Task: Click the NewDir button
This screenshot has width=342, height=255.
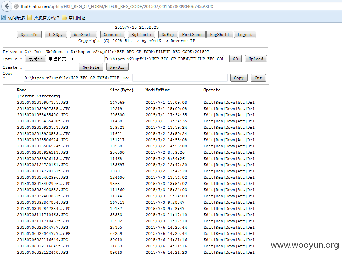Action: [x=117, y=67]
